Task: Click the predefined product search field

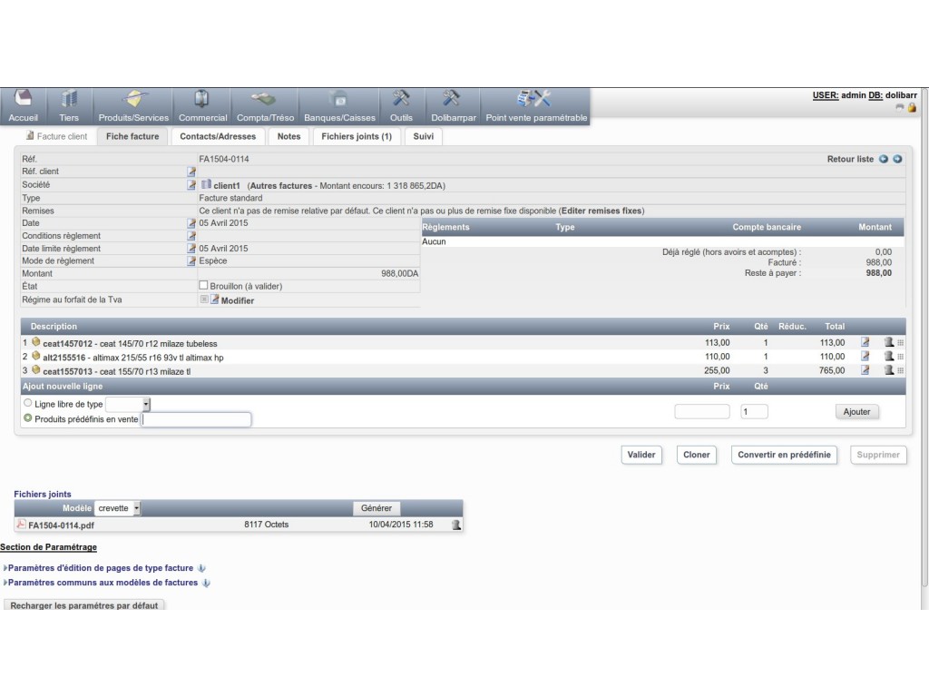Action: (x=196, y=419)
